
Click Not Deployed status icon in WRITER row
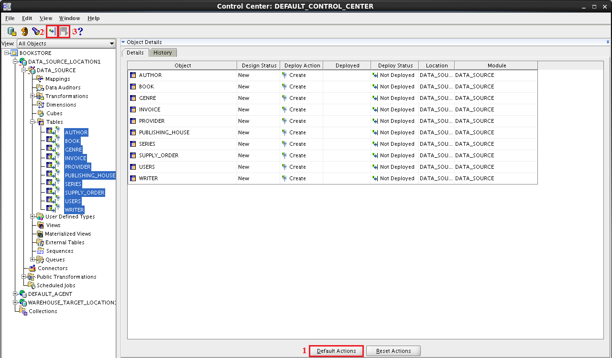(x=375, y=178)
